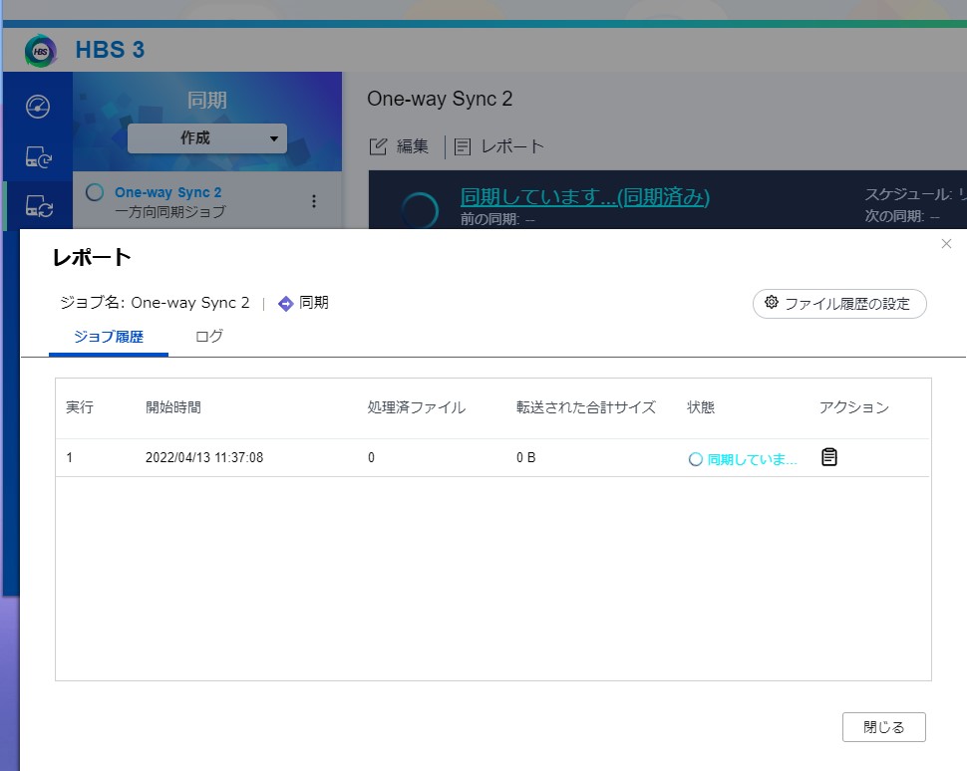Open Backup & Restore sidebar icon
Image resolution: width=967 pixels, height=771 pixels.
click(x=38, y=156)
